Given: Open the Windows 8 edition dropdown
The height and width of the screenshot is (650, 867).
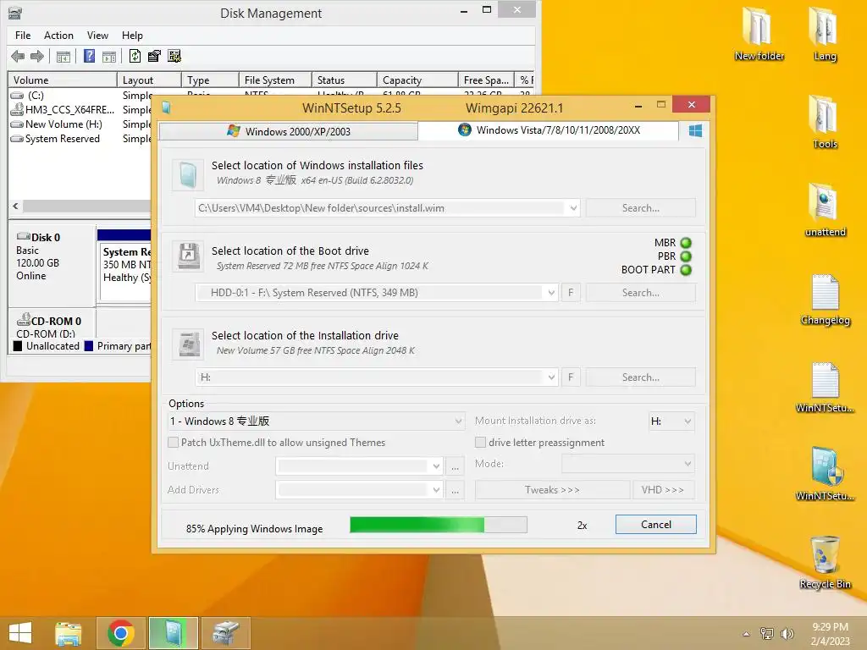Looking at the screenshot, I should (x=315, y=421).
